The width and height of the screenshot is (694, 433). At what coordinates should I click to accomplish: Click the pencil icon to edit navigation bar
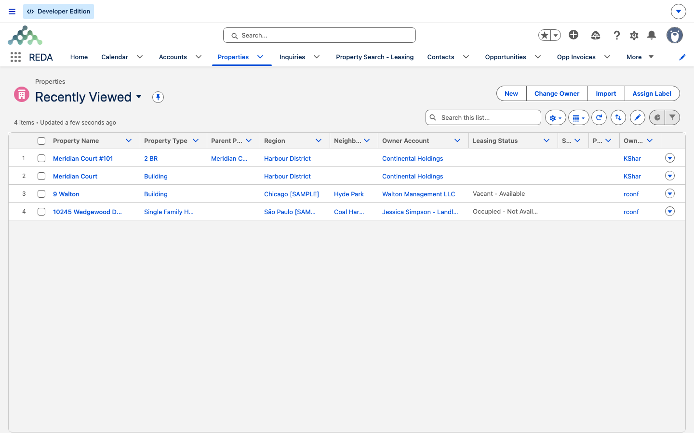682,57
